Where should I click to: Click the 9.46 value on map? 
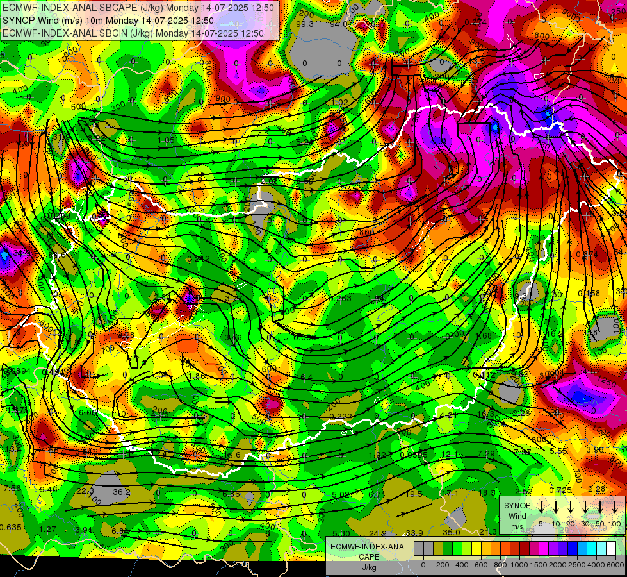click(49, 489)
